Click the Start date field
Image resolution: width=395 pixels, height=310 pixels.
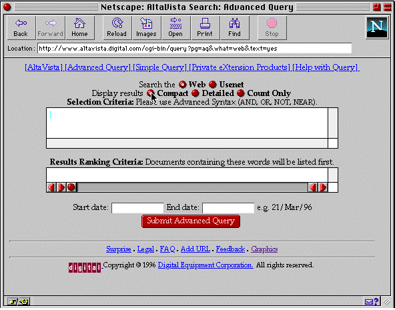pos(137,208)
